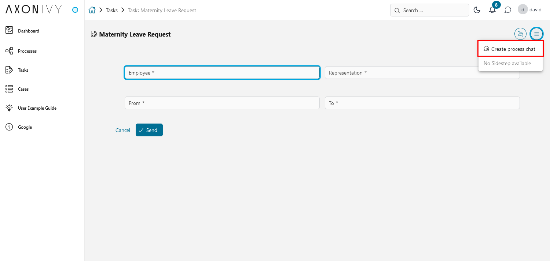Open the chat bubble icon
Screen dimensions: 550x261
(x=508, y=10)
